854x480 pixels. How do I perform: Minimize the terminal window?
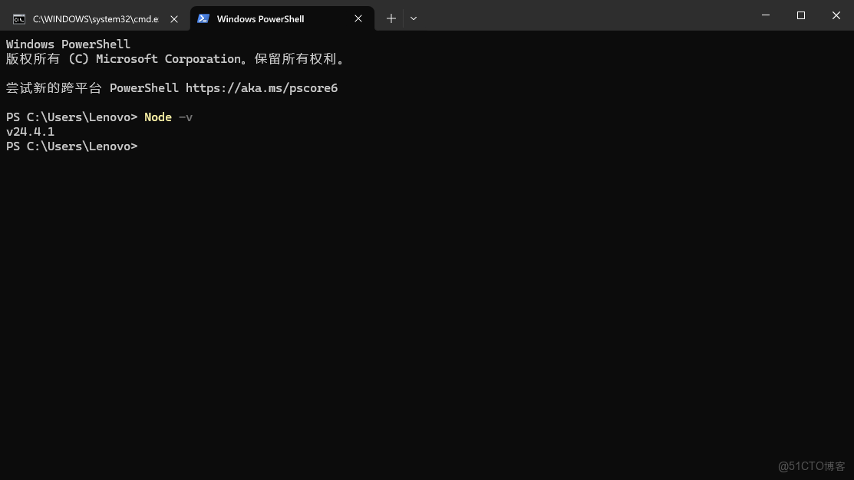pyautogui.click(x=765, y=15)
